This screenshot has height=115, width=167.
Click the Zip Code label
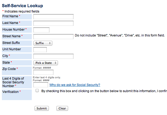click(9, 69)
